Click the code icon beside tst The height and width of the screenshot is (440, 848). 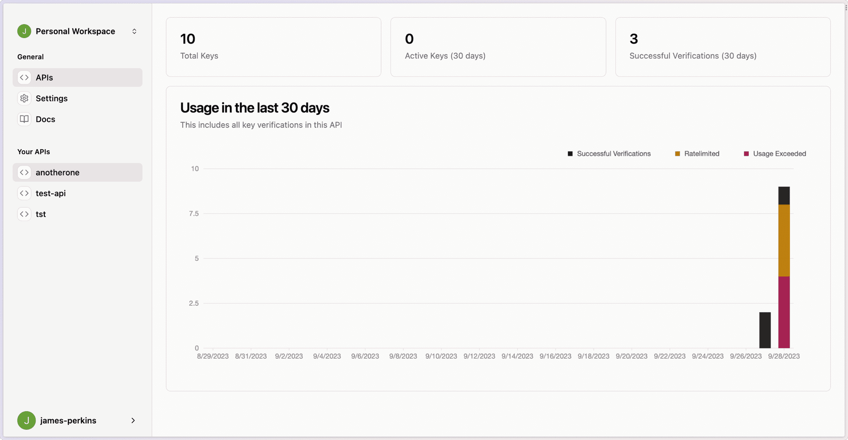tap(24, 214)
